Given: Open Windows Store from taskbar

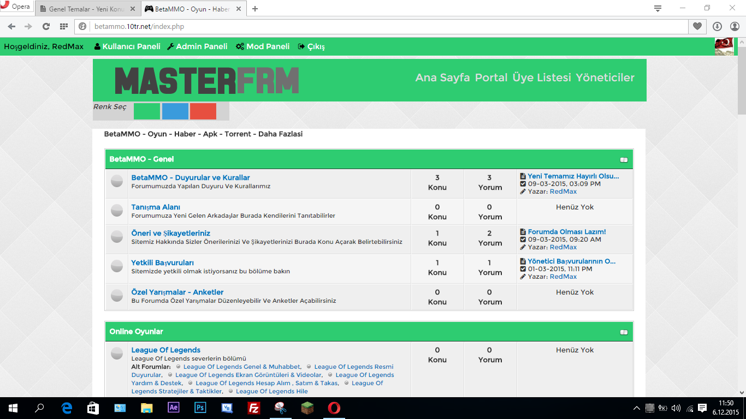Looking at the screenshot, I should pyautogui.click(x=93, y=408).
